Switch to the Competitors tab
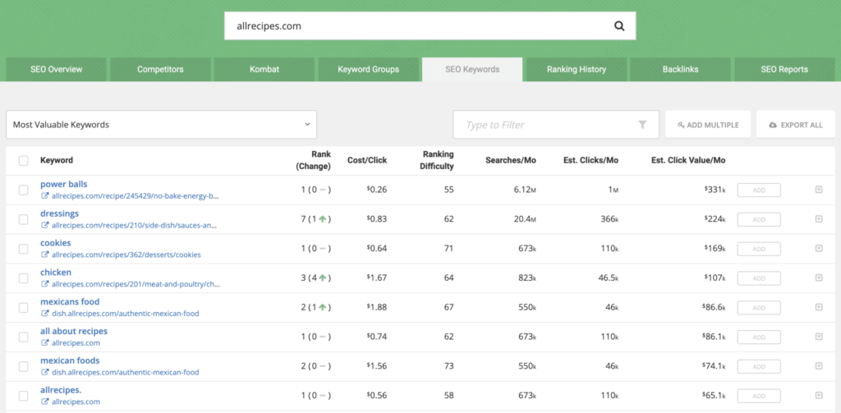 pos(160,69)
